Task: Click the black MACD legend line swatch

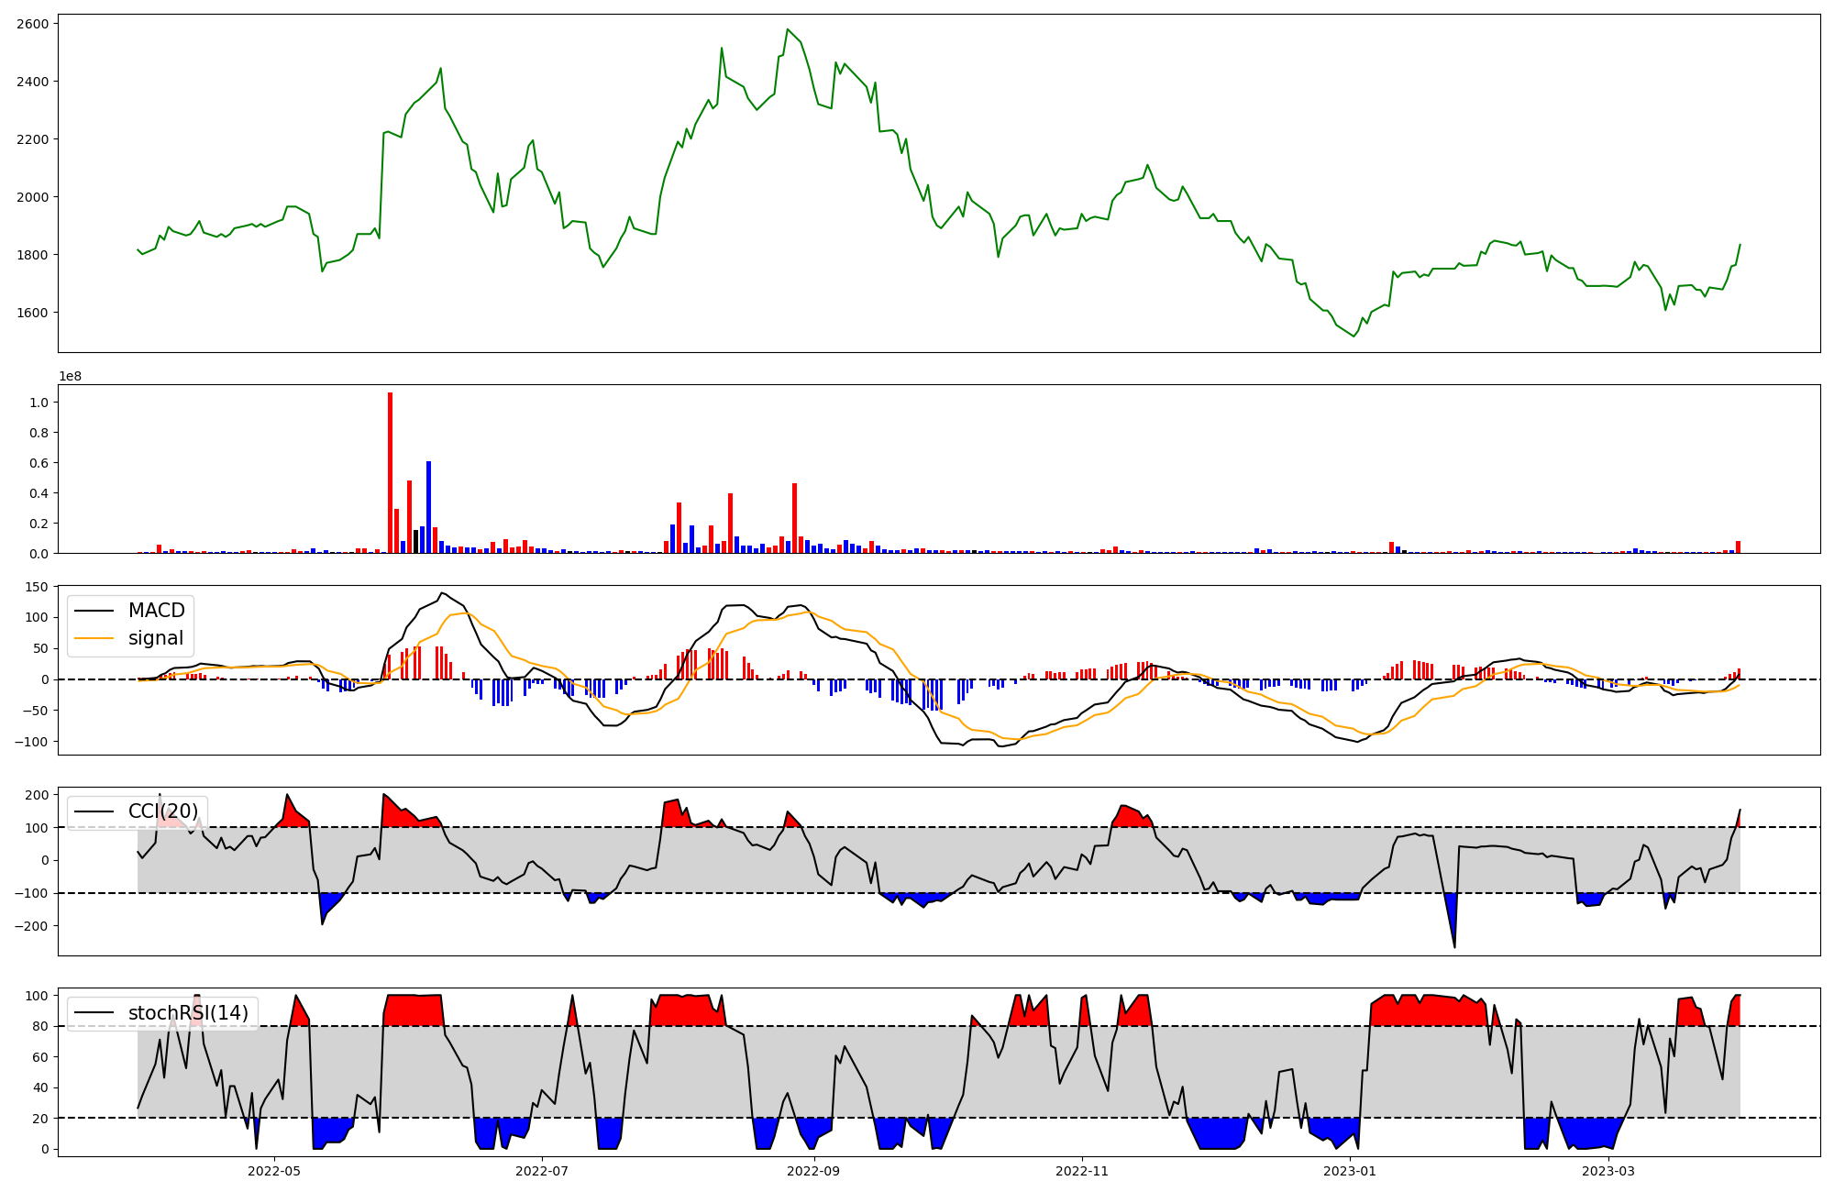Action: [94, 611]
